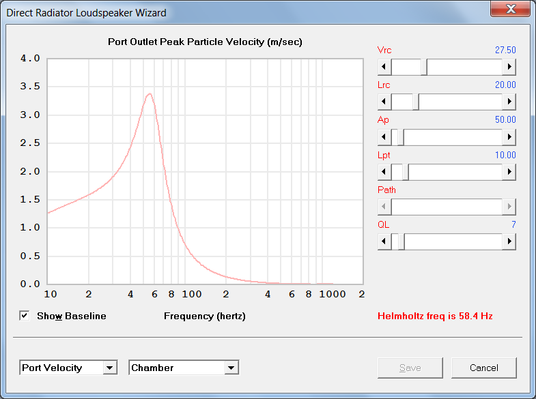
Task: Click the Lrc label
Action: click(x=384, y=85)
